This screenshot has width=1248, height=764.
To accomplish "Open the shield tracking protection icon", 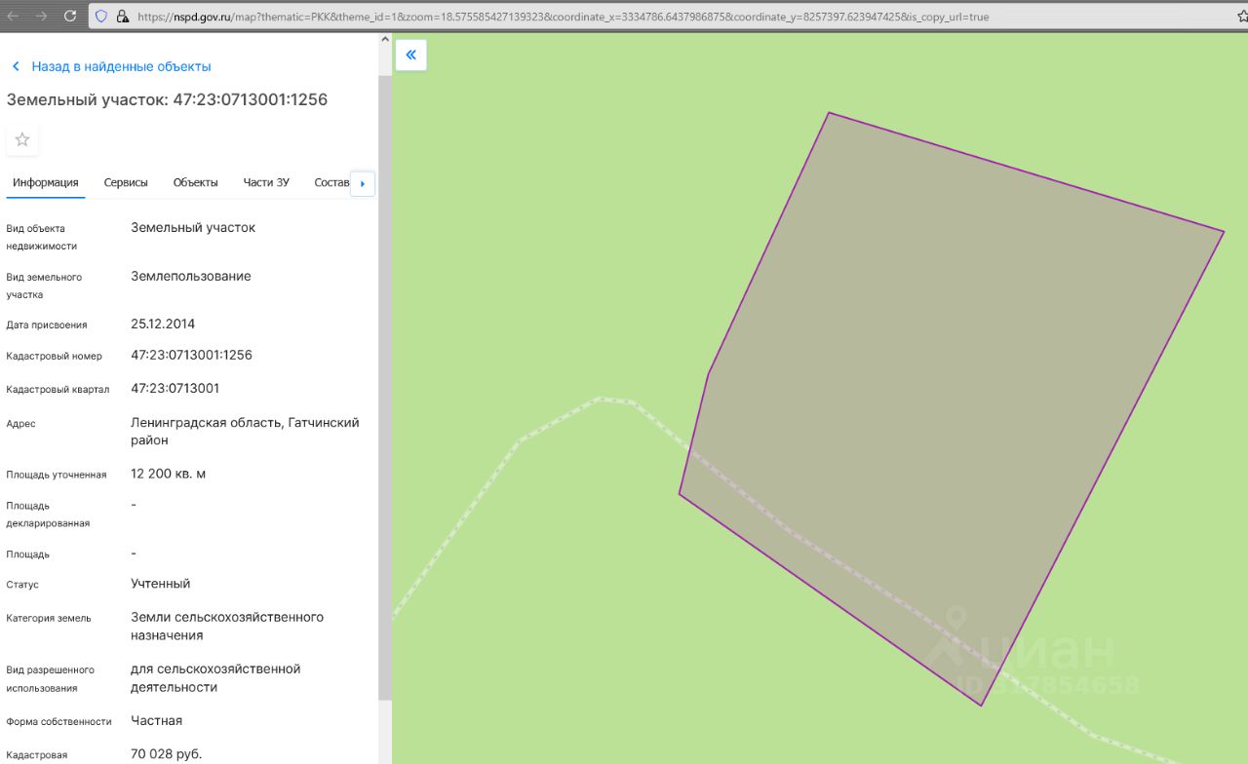I will point(101,17).
